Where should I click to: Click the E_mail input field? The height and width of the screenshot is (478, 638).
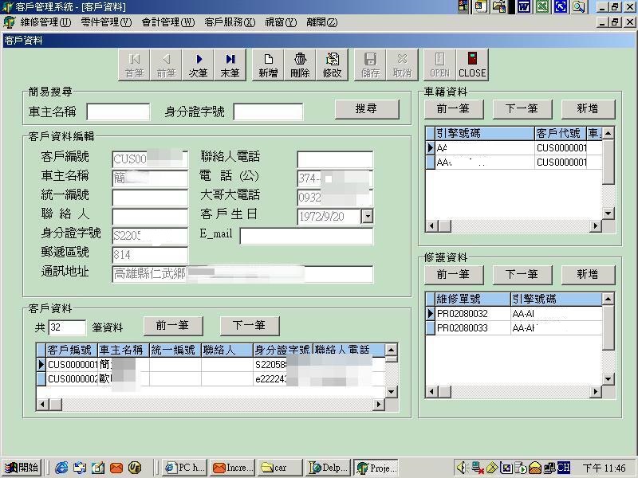pyautogui.click(x=306, y=236)
